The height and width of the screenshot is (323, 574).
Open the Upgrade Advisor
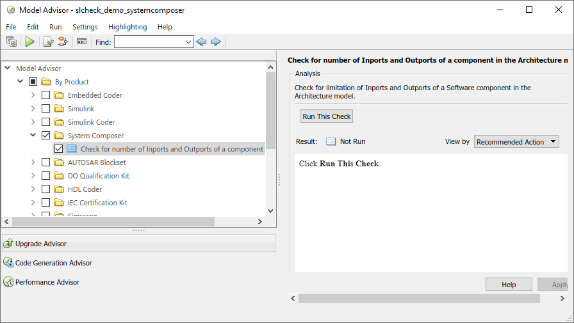click(139, 243)
